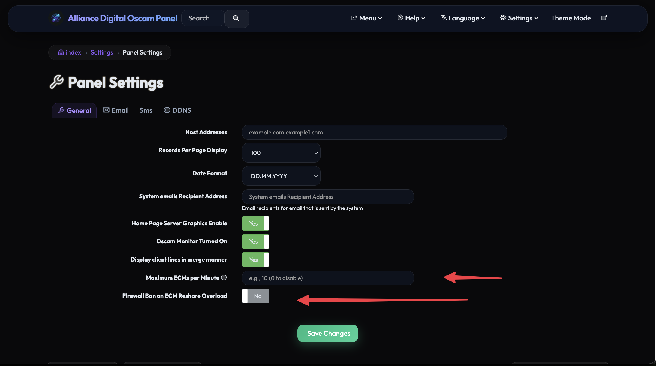Click the Host Addresses input field
This screenshot has width=656, height=366.
point(374,132)
